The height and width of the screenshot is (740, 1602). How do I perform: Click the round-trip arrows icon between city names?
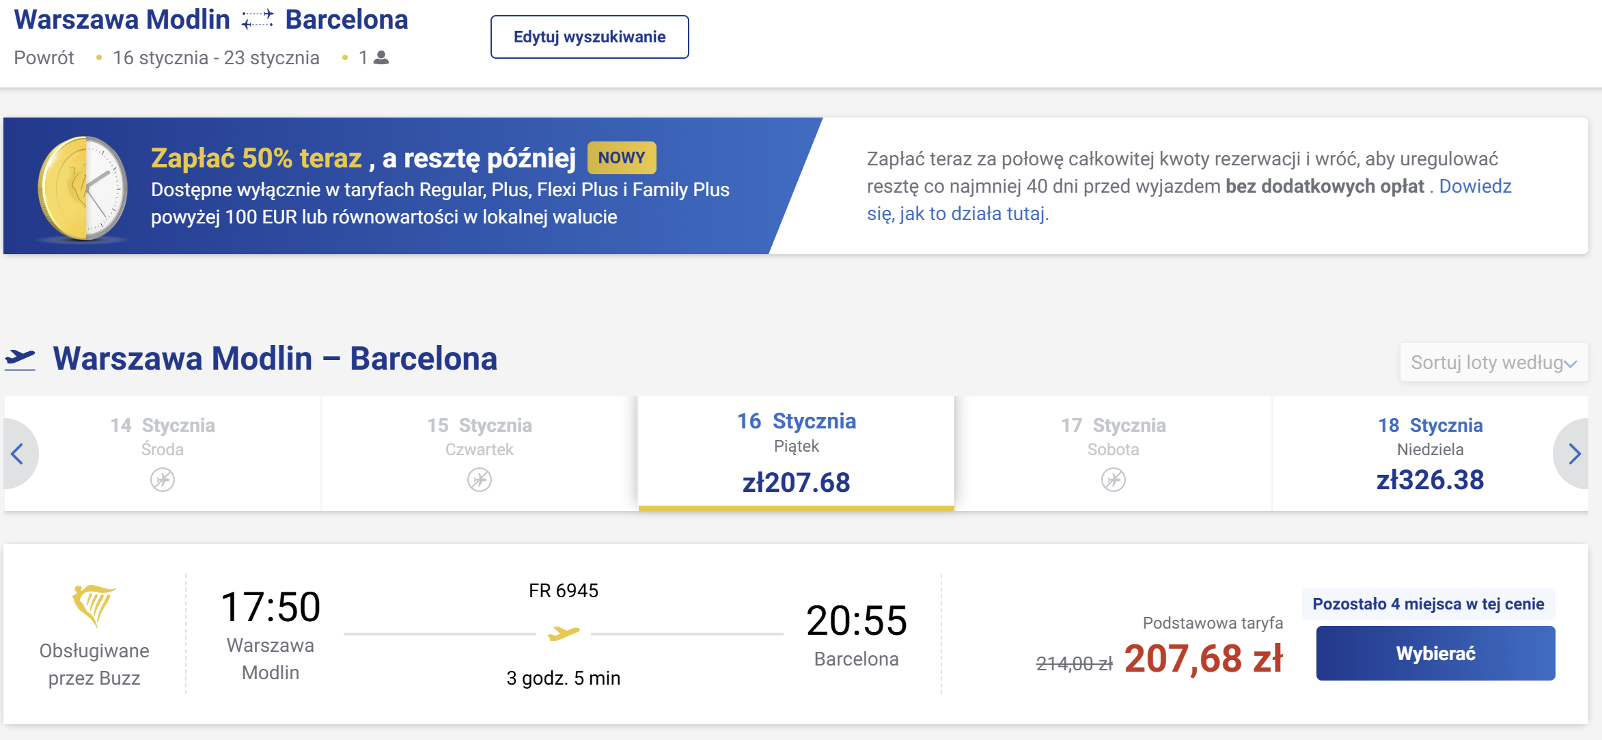click(257, 20)
